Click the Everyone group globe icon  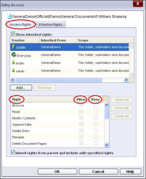pyautogui.click(x=14, y=55)
